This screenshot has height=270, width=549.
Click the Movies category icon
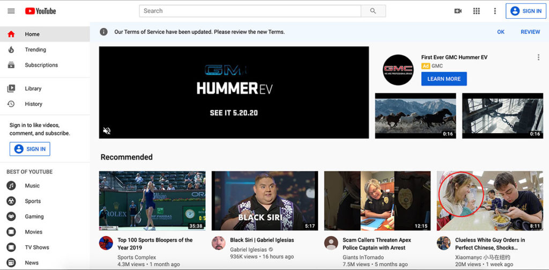(11, 232)
